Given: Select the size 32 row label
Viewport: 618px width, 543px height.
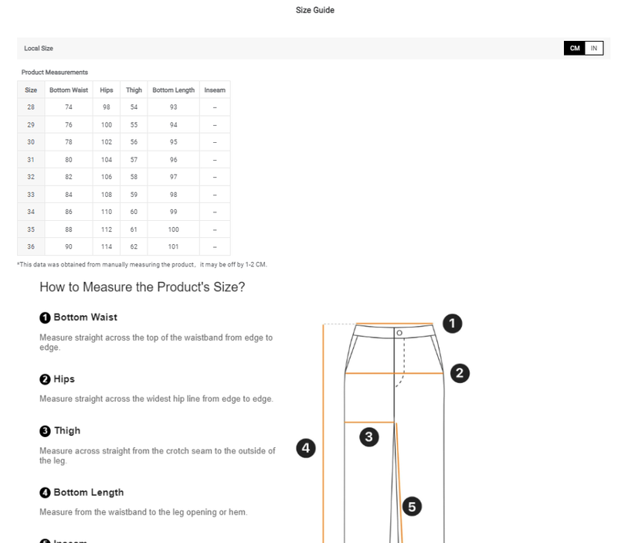Looking at the screenshot, I should point(31,177).
